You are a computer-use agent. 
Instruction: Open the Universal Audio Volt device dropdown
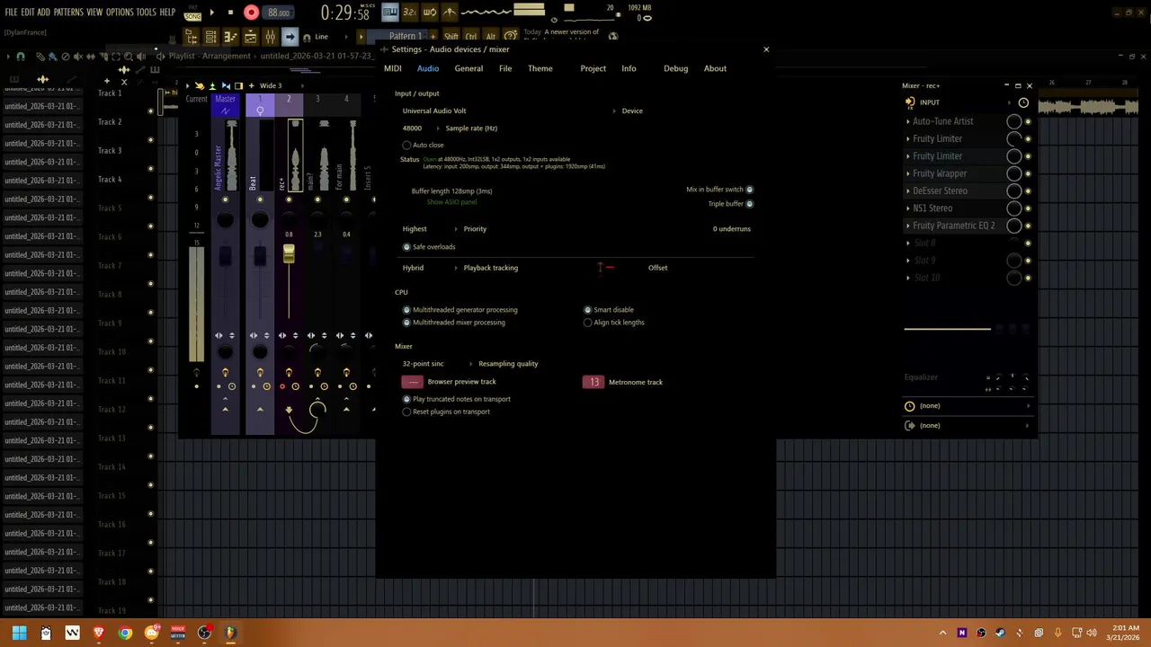[508, 111]
